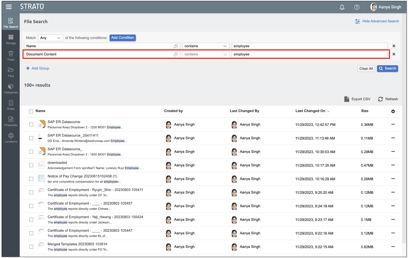This screenshot has width=408, height=258.
Task: Select checkbox for Merged Templates 20230803 103814
Action: coord(31,247)
